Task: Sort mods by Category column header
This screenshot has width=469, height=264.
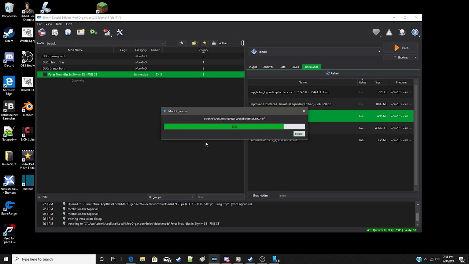Action: (x=141, y=50)
